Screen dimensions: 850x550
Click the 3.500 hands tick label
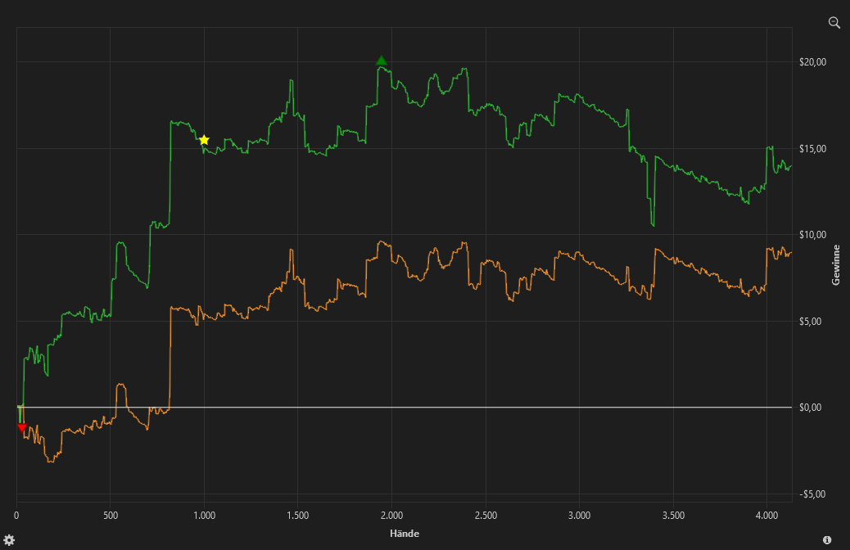[x=673, y=516]
